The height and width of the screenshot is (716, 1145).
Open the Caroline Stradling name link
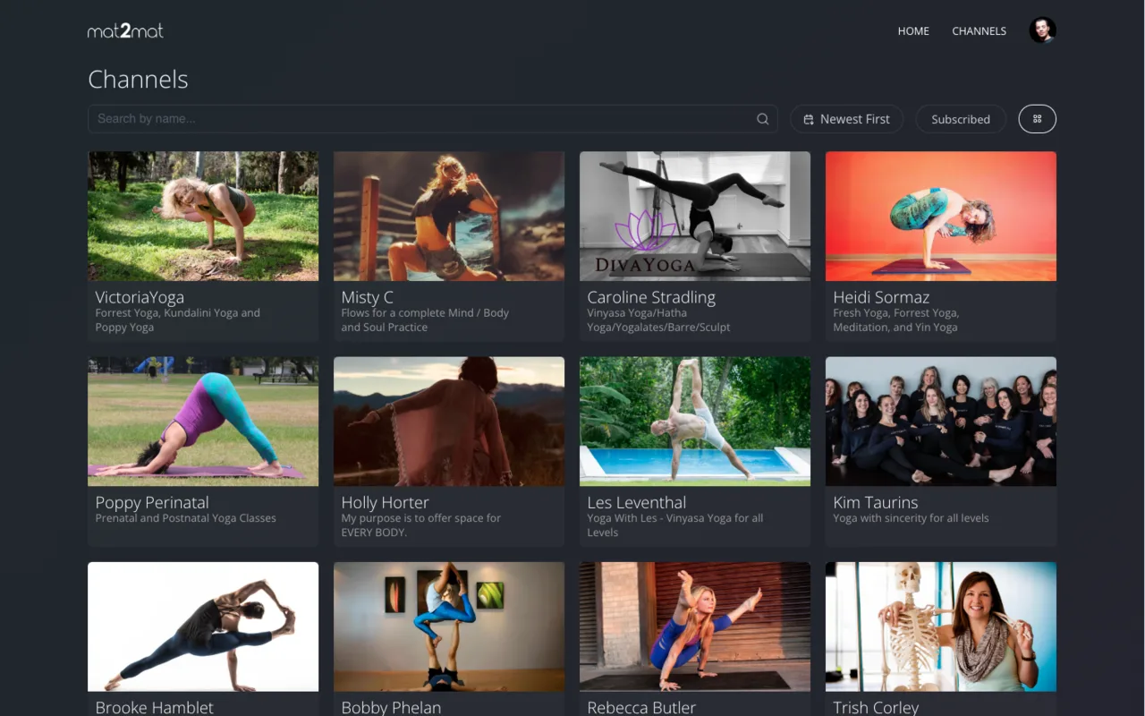tap(651, 297)
